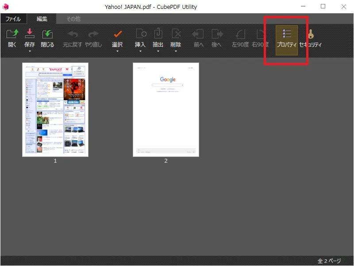The height and width of the screenshot is (266, 354).
Task: Click the 抽出 extract page icon
Action: (158, 33)
